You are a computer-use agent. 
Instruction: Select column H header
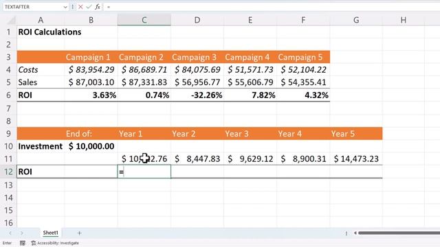404,20
